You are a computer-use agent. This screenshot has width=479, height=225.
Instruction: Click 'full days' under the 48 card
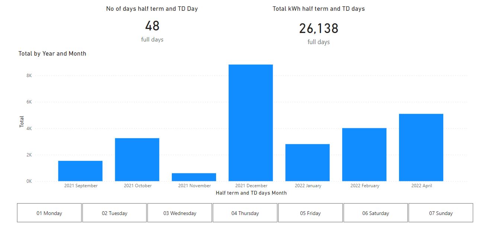point(152,40)
